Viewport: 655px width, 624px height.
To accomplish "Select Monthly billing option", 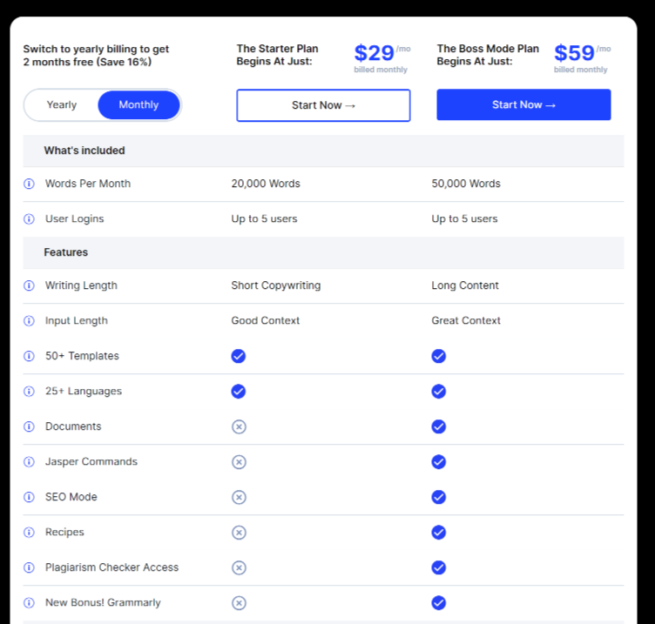I will 138,104.
